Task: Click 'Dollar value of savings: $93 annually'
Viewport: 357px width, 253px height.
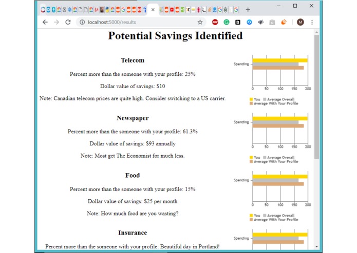Action: (x=133, y=143)
